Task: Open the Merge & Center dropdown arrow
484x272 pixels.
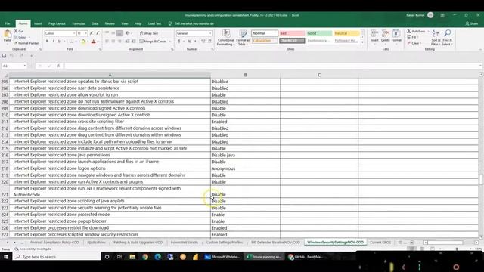Action: pos(169,41)
